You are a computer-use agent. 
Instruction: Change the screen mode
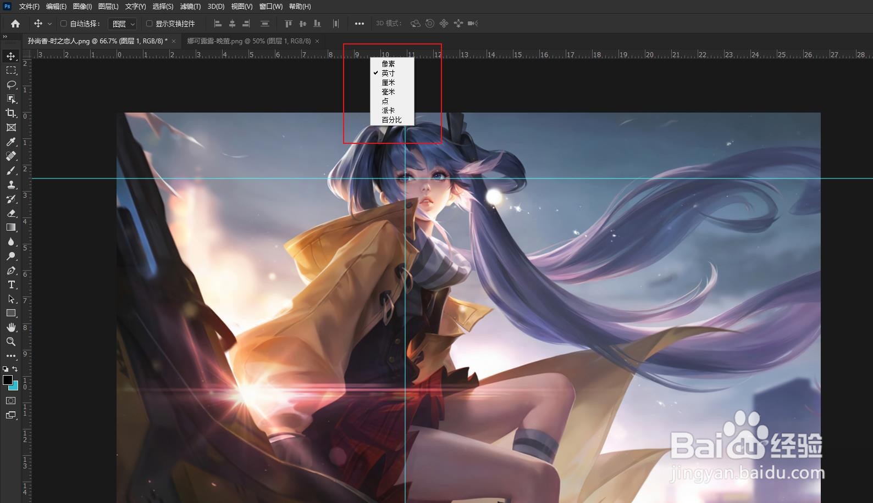[x=11, y=415]
